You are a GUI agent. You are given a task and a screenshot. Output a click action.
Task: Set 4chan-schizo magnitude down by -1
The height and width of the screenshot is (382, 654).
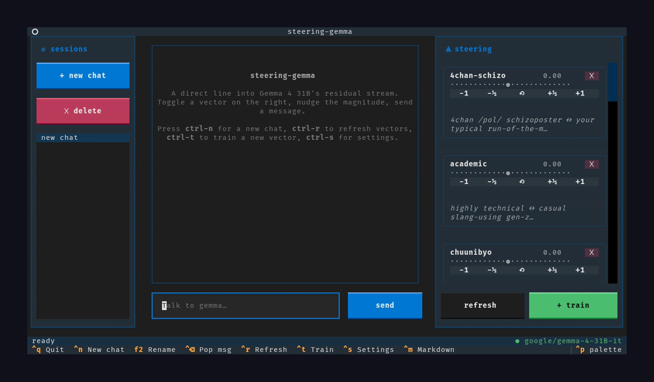click(x=464, y=93)
